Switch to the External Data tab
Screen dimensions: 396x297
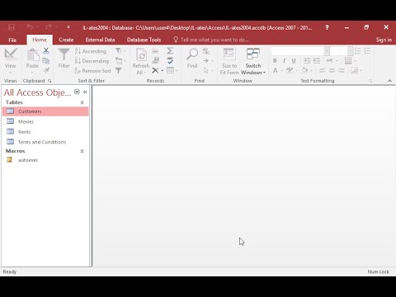coord(100,40)
